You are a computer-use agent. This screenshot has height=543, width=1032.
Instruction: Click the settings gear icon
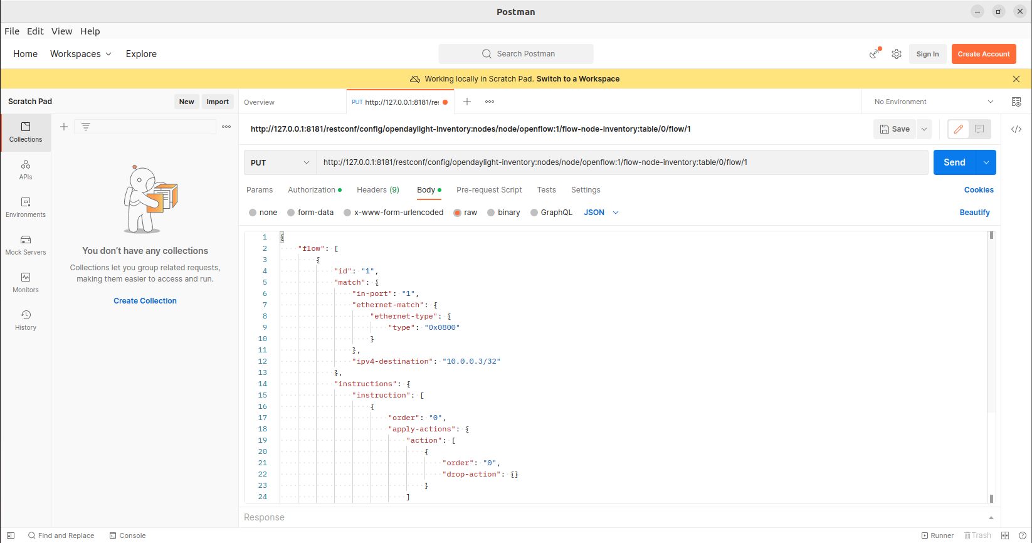point(897,54)
